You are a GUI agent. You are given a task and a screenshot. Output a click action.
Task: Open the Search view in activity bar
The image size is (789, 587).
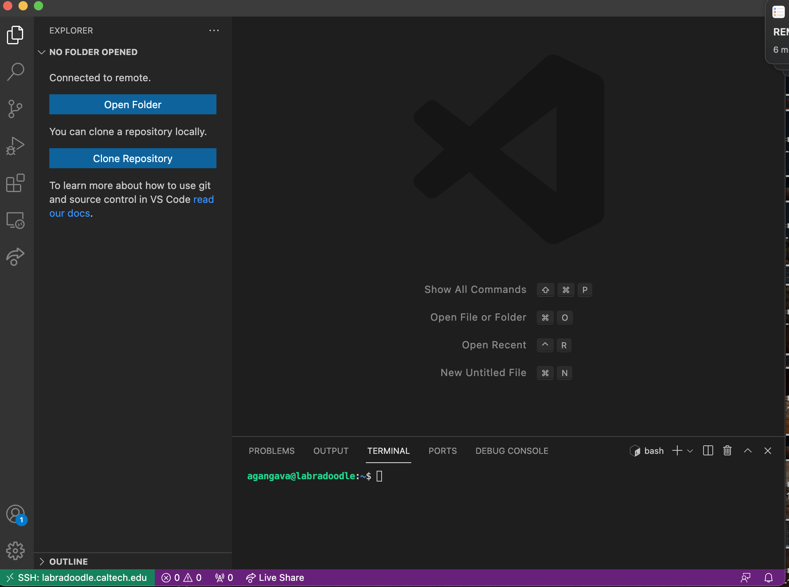click(15, 72)
